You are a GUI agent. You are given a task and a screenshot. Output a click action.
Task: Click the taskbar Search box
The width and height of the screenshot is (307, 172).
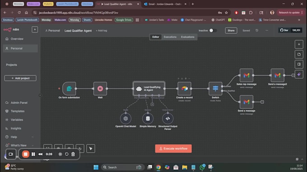point(122,167)
